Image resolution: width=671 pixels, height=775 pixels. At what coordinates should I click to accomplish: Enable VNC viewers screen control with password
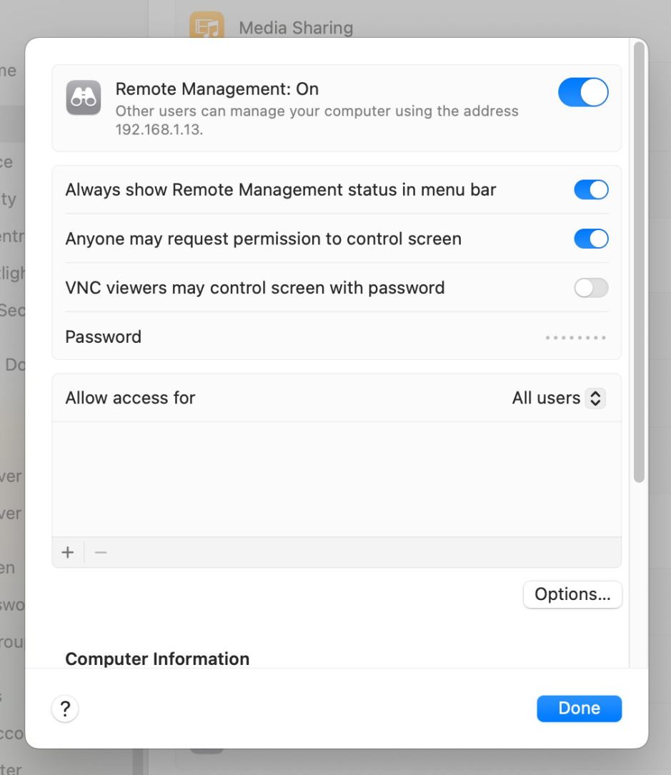point(591,288)
